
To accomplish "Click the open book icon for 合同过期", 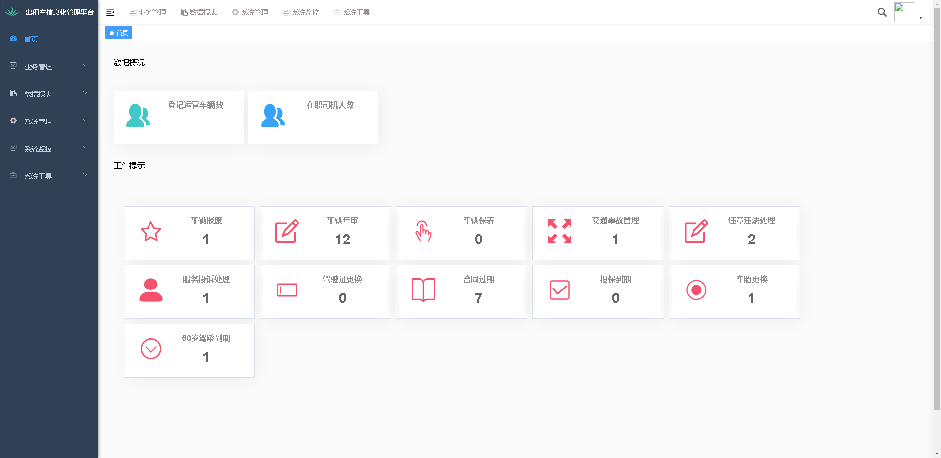I will pyautogui.click(x=423, y=290).
